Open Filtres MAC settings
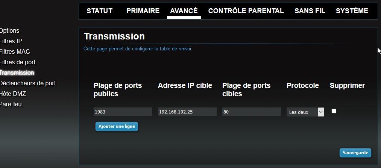381x168 pixels. coord(15,52)
